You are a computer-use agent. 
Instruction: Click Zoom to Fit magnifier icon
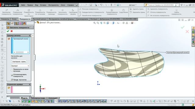tap(94, 23)
